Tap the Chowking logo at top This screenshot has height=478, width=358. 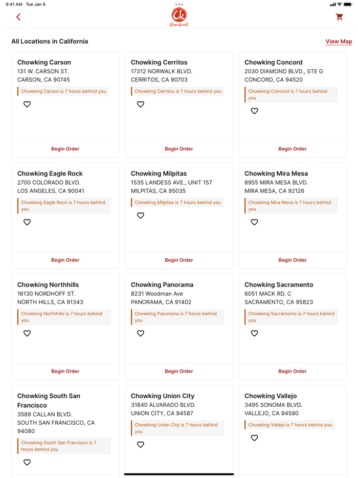pyautogui.click(x=179, y=16)
